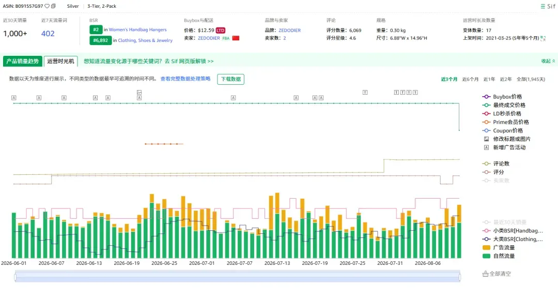Open the Clothing, Shoes & Jewelry category link

(x=145, y=40)
